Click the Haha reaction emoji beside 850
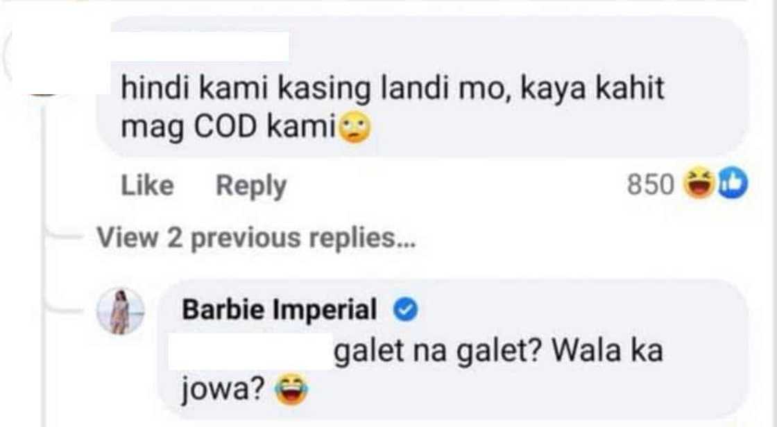The width and height of the screenshot is (777, 427). [x=699, y=183]
